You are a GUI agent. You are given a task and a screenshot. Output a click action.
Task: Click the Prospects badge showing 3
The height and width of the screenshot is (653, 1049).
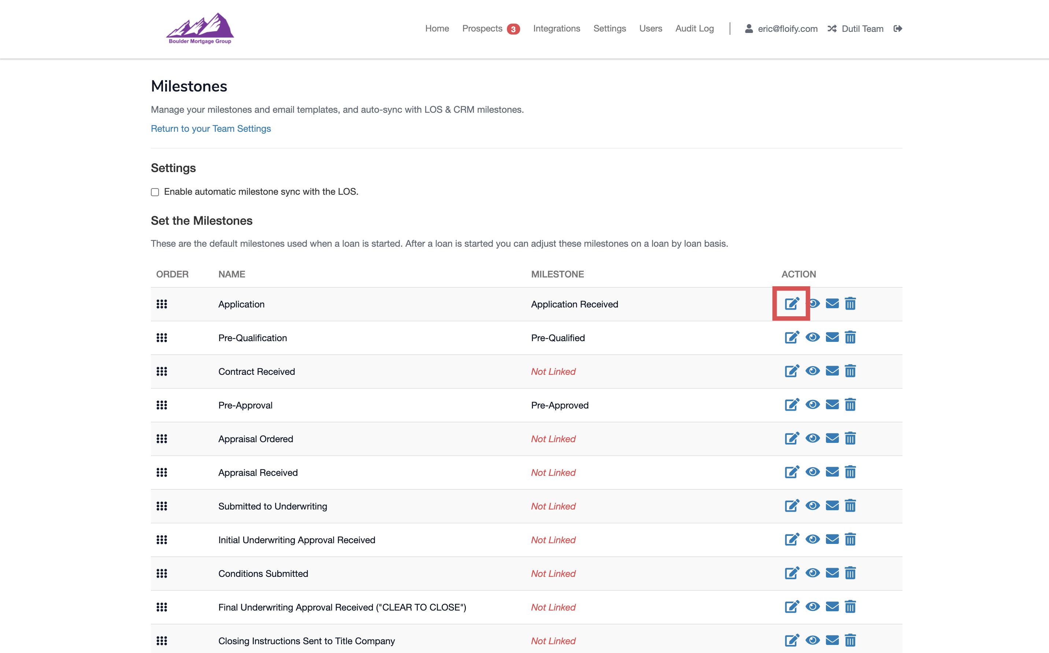513,29
